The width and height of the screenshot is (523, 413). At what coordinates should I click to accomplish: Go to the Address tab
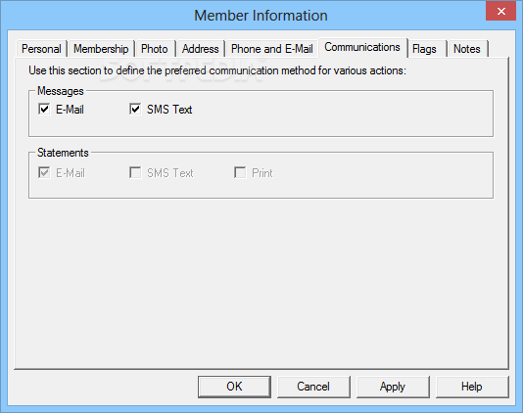pos(201,49)
